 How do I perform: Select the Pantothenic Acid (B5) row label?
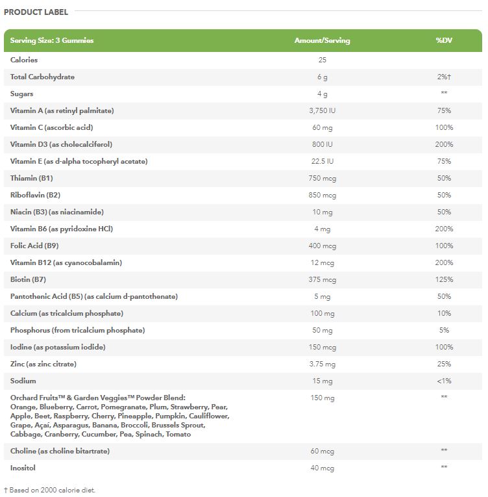click(x=94, y=296)
